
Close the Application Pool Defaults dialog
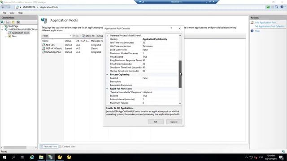(x=179, y=29)
